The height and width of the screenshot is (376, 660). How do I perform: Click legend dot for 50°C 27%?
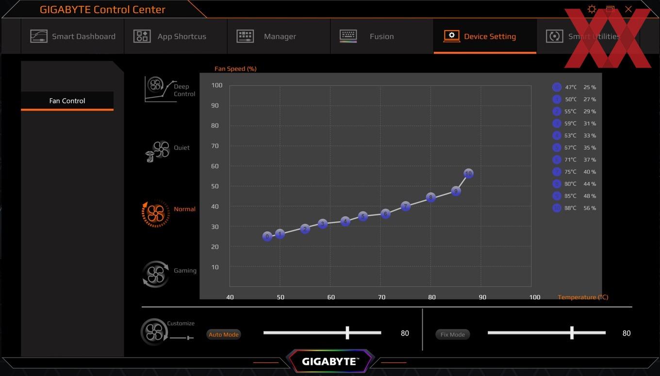coord(557,99)
